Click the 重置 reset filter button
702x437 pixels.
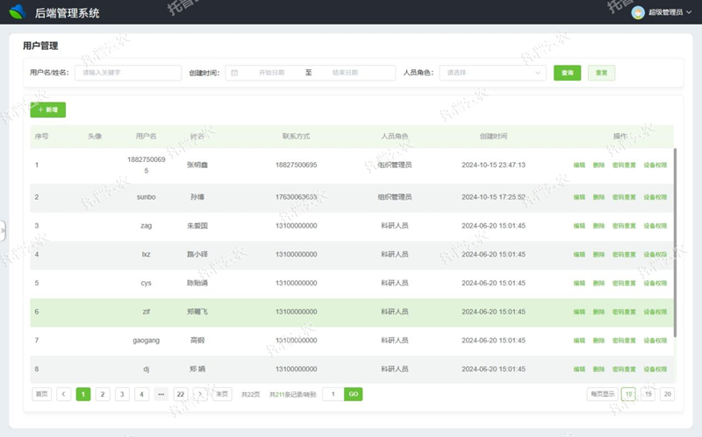pos(601,73)
